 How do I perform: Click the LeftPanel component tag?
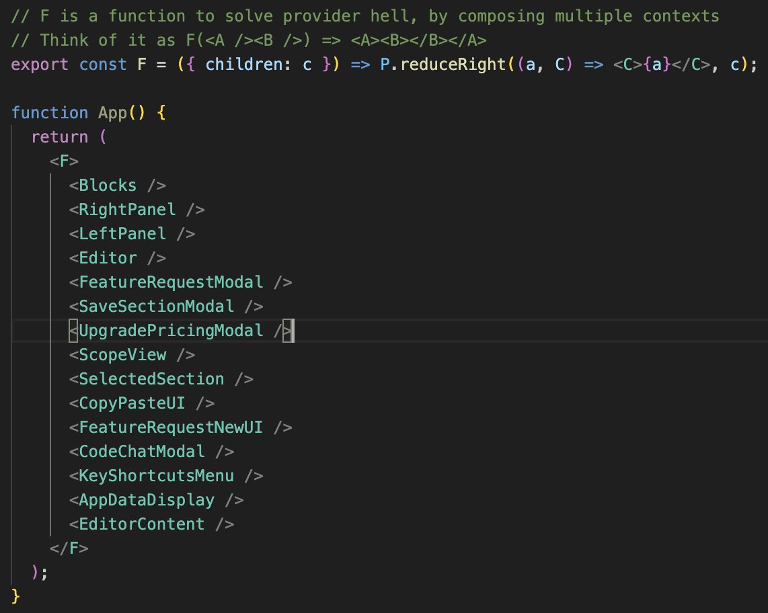tap(132, 234)
